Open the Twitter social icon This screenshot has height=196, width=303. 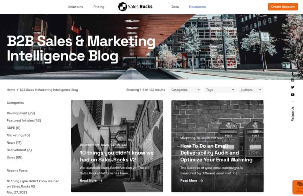[293, 87]
